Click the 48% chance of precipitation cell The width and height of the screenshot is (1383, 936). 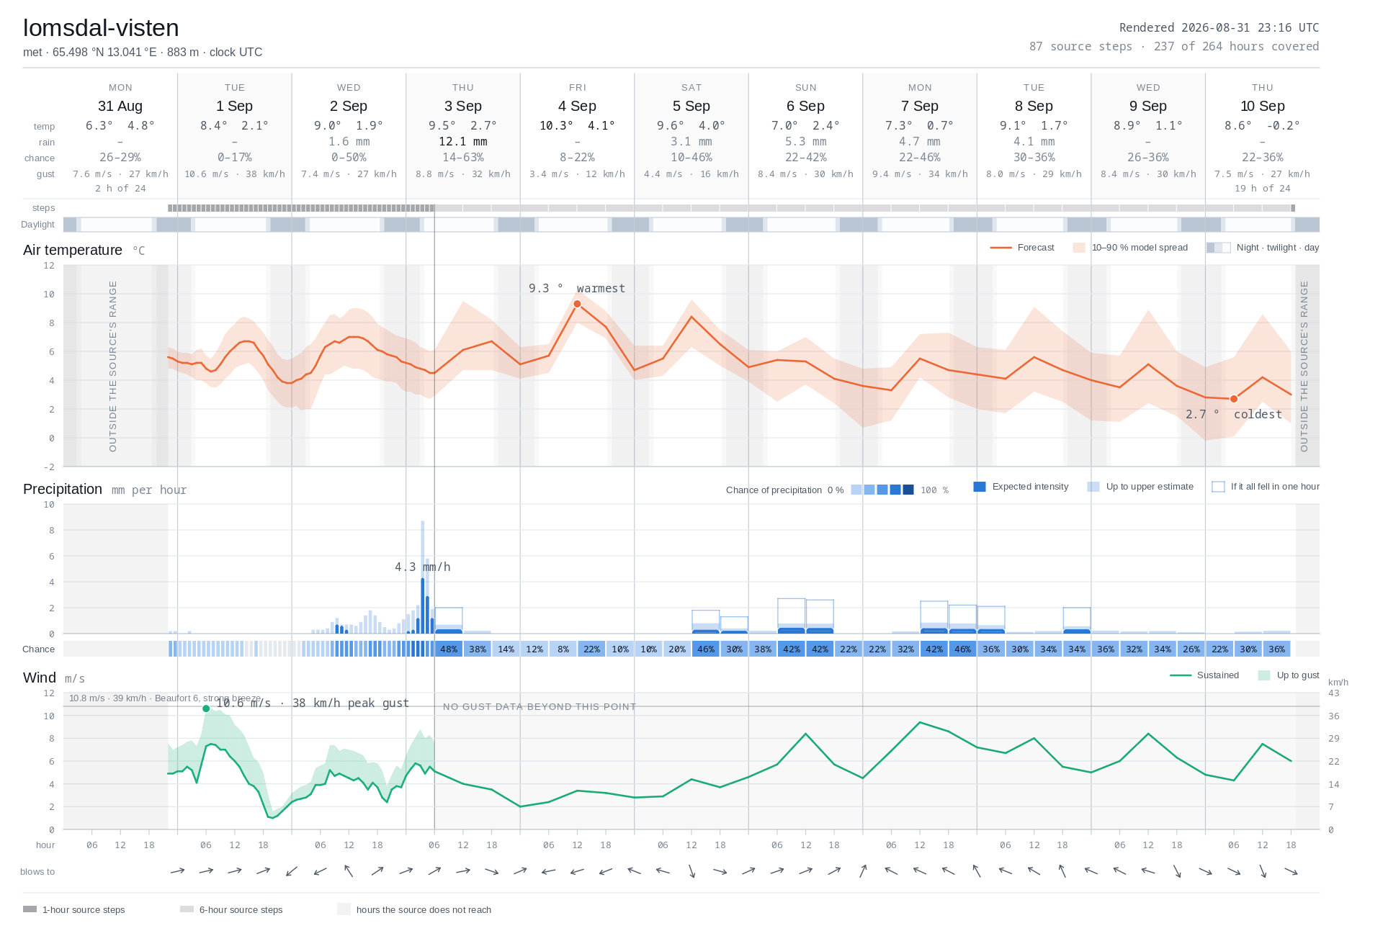(449, 649)
